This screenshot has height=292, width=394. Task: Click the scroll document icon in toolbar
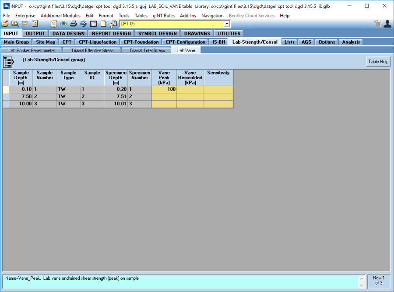[x=53, y=24]
